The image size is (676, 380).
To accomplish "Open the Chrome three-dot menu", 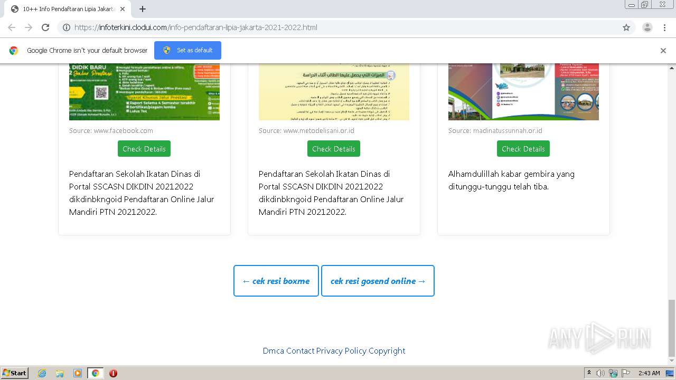I will (665, 27).
